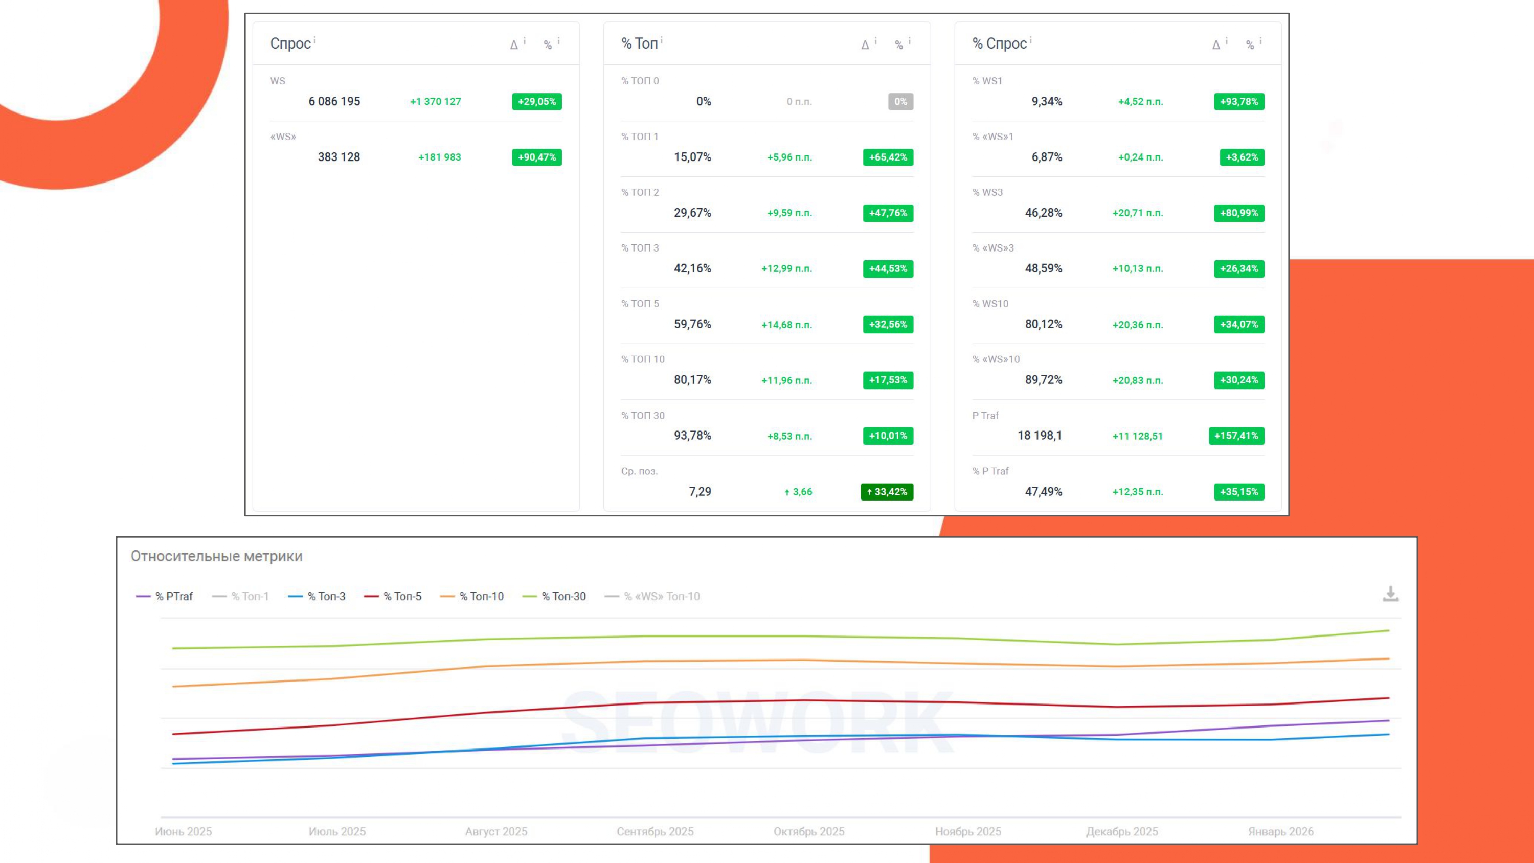Image resolution: width=1534 pixels, height=863 pixels.
Task: Hide the % Топ-10 series via legend
Action: [x=471, y=596]
